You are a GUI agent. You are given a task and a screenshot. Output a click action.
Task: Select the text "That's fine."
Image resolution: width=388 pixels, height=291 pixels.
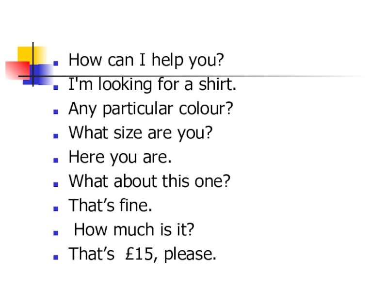[111, 206]
